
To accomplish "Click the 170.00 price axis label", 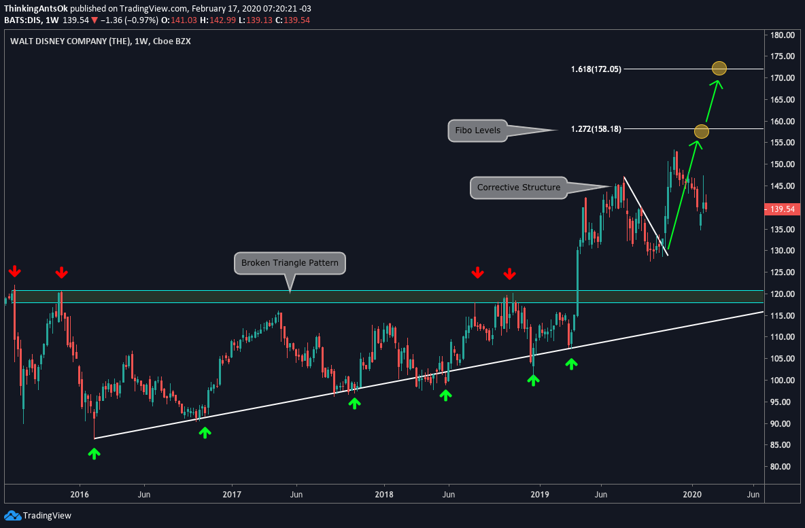I will (783, 78).
